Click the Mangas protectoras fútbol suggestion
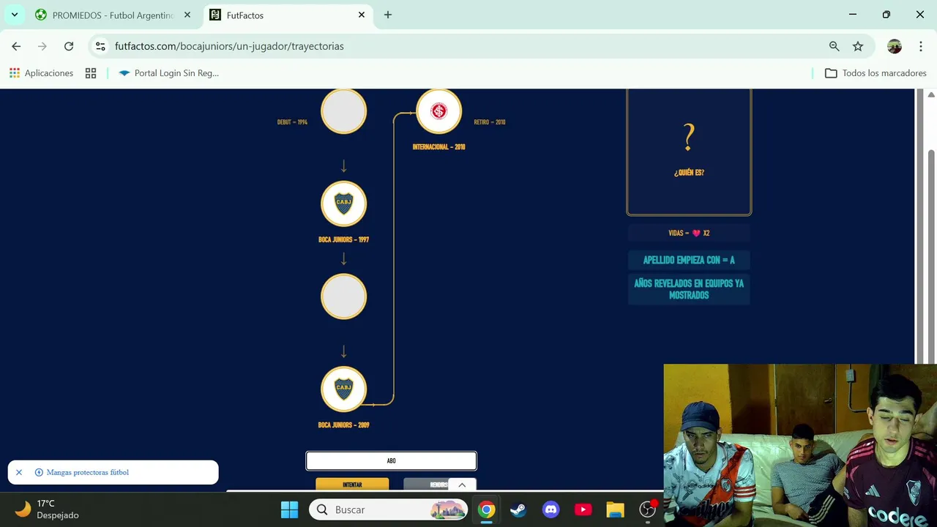This screenshot has height=527, width=937. pos(88,472)
